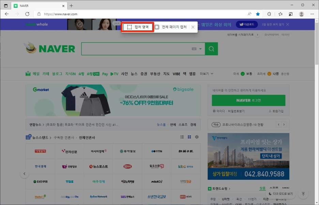Click the green NAVER 로그인 button
This screenshot has height=205, width=319.
(x=248, y=100)
